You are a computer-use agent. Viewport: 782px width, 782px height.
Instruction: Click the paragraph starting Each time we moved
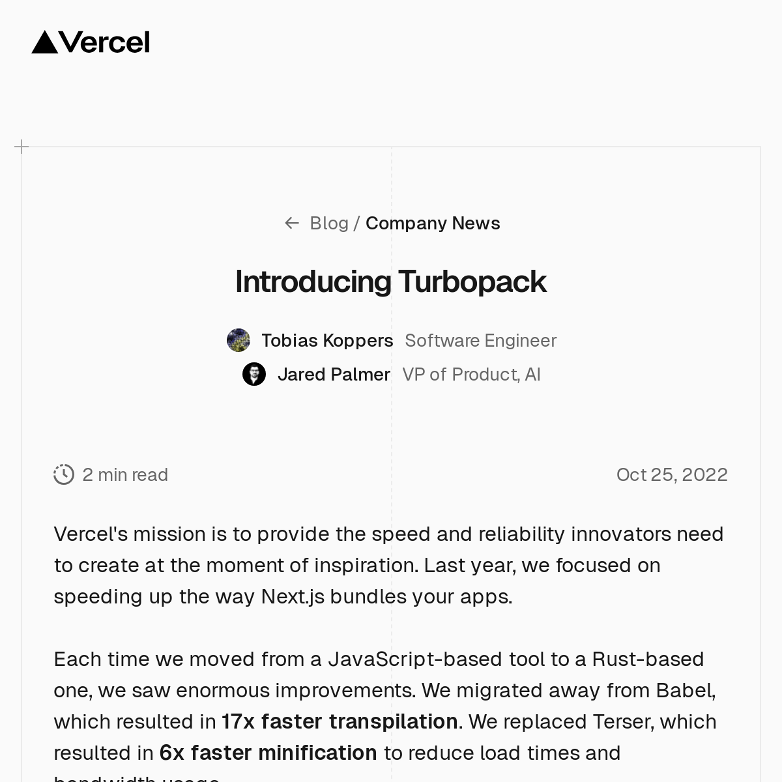[x=384, y=690]
